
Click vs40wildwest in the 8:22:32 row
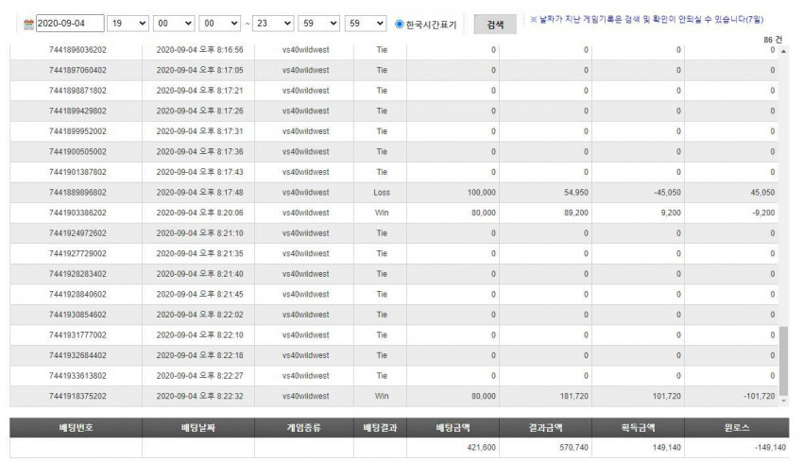click(306, 397)
